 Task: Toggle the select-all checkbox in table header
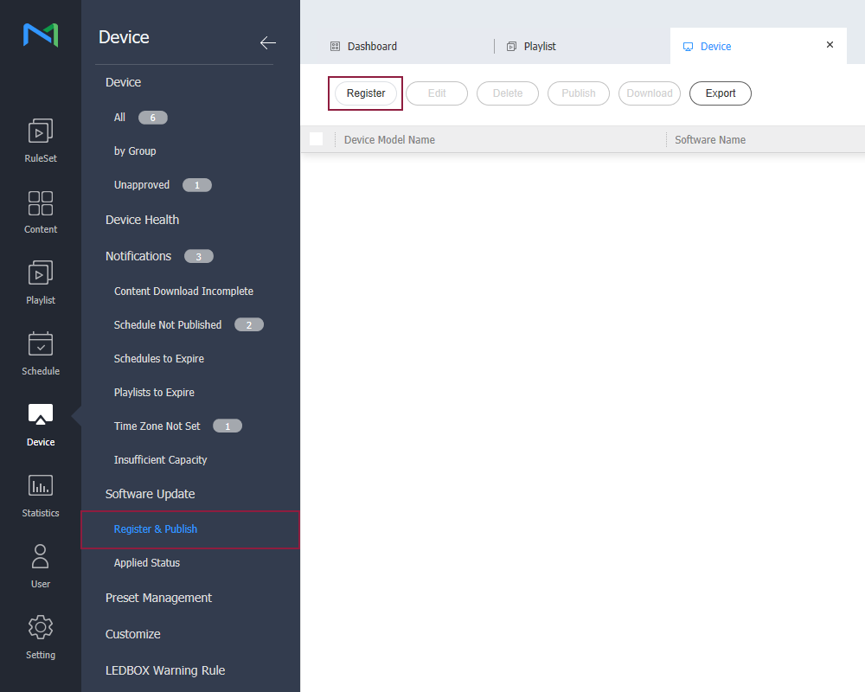(316, 139)
